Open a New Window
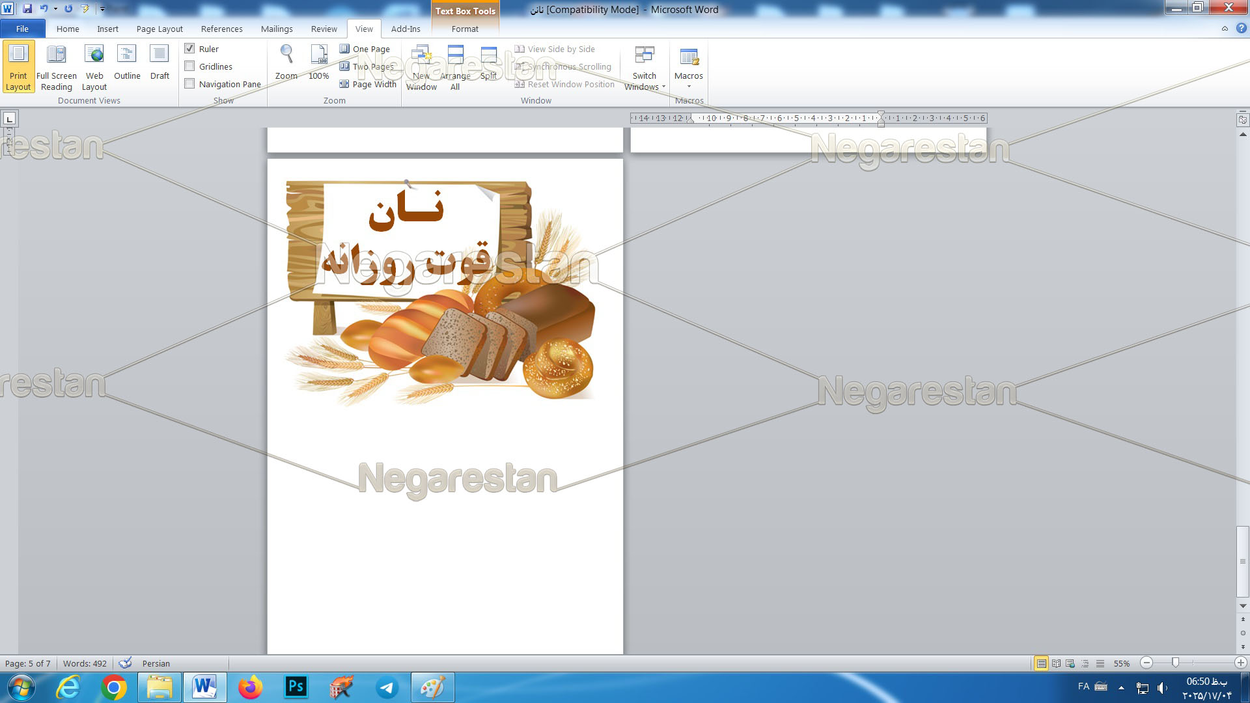1250x703 pixels. 421,67
